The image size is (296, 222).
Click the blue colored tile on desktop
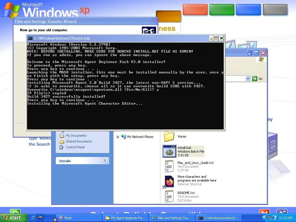click(x=248, y=10)
